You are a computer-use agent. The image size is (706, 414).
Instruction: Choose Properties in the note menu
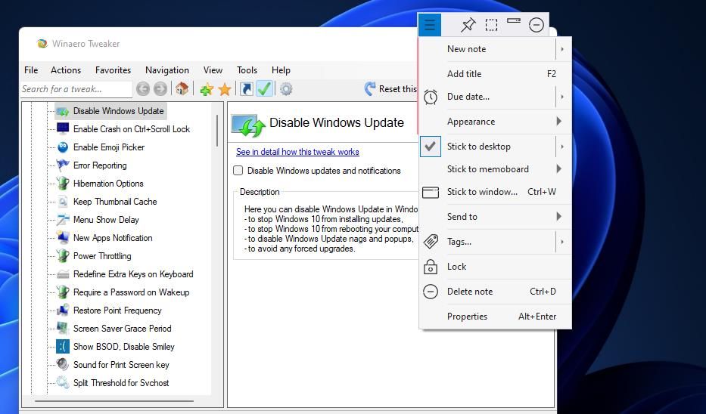tap(496, 317)
